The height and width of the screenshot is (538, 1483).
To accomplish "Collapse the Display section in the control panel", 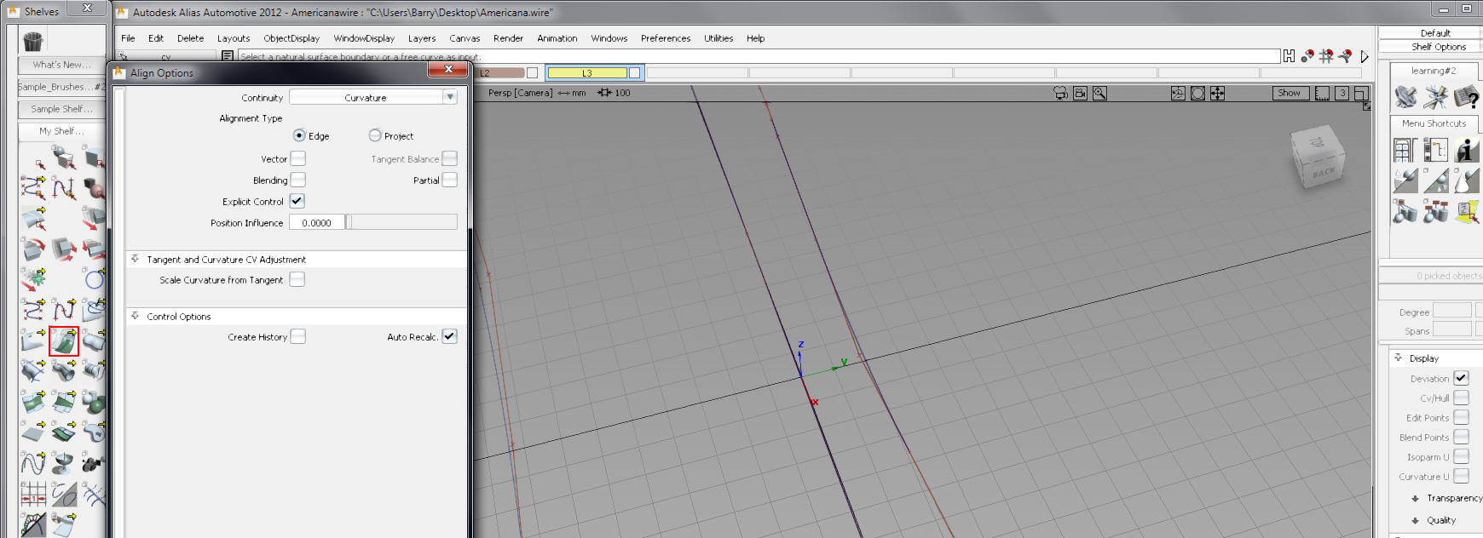I will 1398,358.
